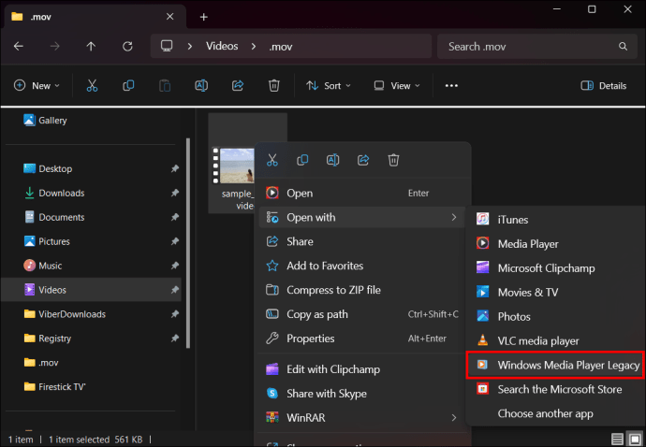Switch to details list view in status bar
This screenshot has height=447, width=646.
coord(617,439)
